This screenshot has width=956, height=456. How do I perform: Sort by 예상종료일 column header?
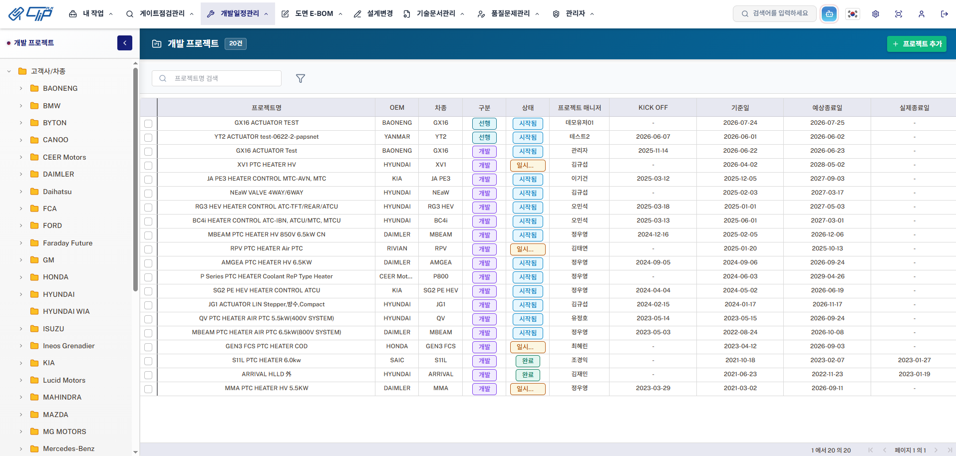click(827, 108)
